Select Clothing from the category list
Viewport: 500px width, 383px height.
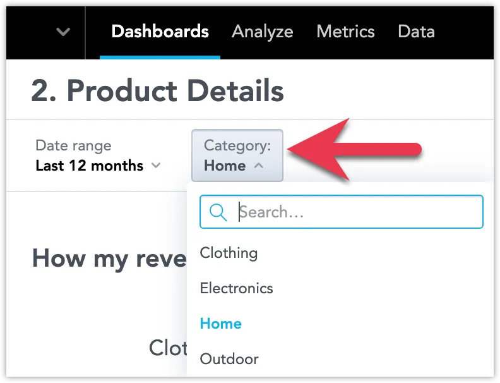point(229,253)
